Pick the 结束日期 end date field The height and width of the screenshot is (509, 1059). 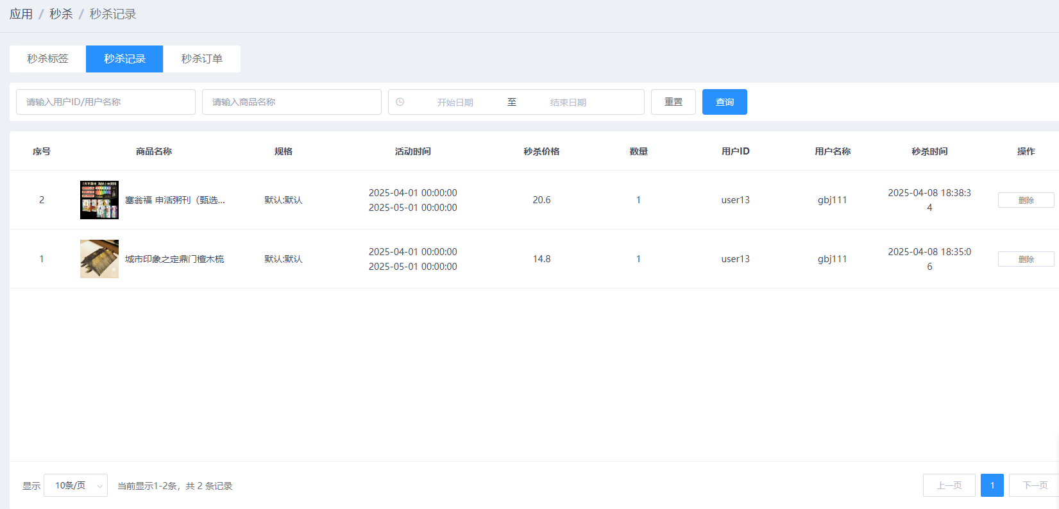pyautogui.click(x=568, y=102)
